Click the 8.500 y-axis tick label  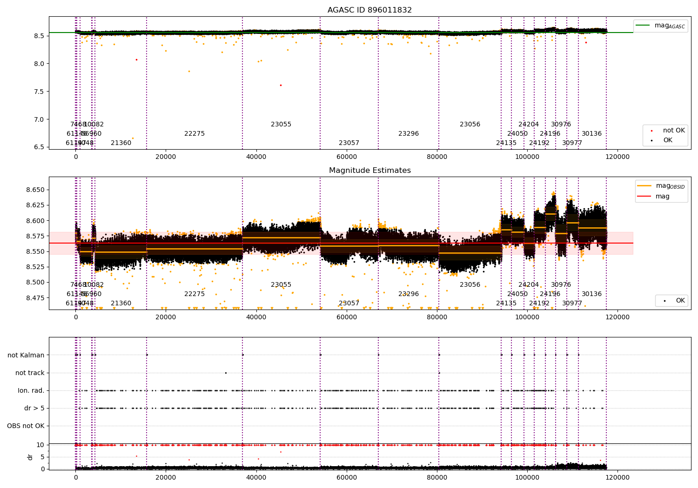point(36,282)
